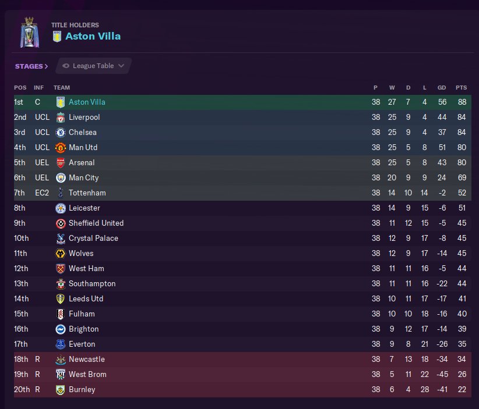Screen dimensions: 479x409
Task: Click the Chelsea club badge
Action: click(60, 133)
